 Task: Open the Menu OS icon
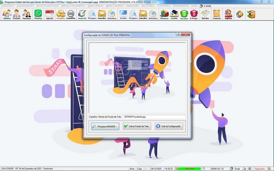point(82,14)
